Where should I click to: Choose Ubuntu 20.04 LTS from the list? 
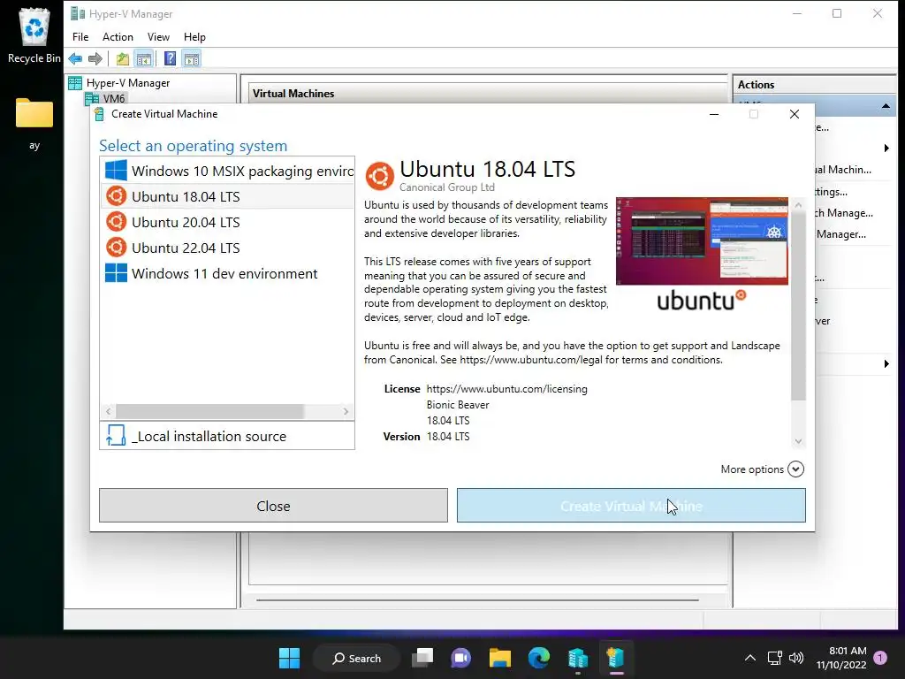228,222
